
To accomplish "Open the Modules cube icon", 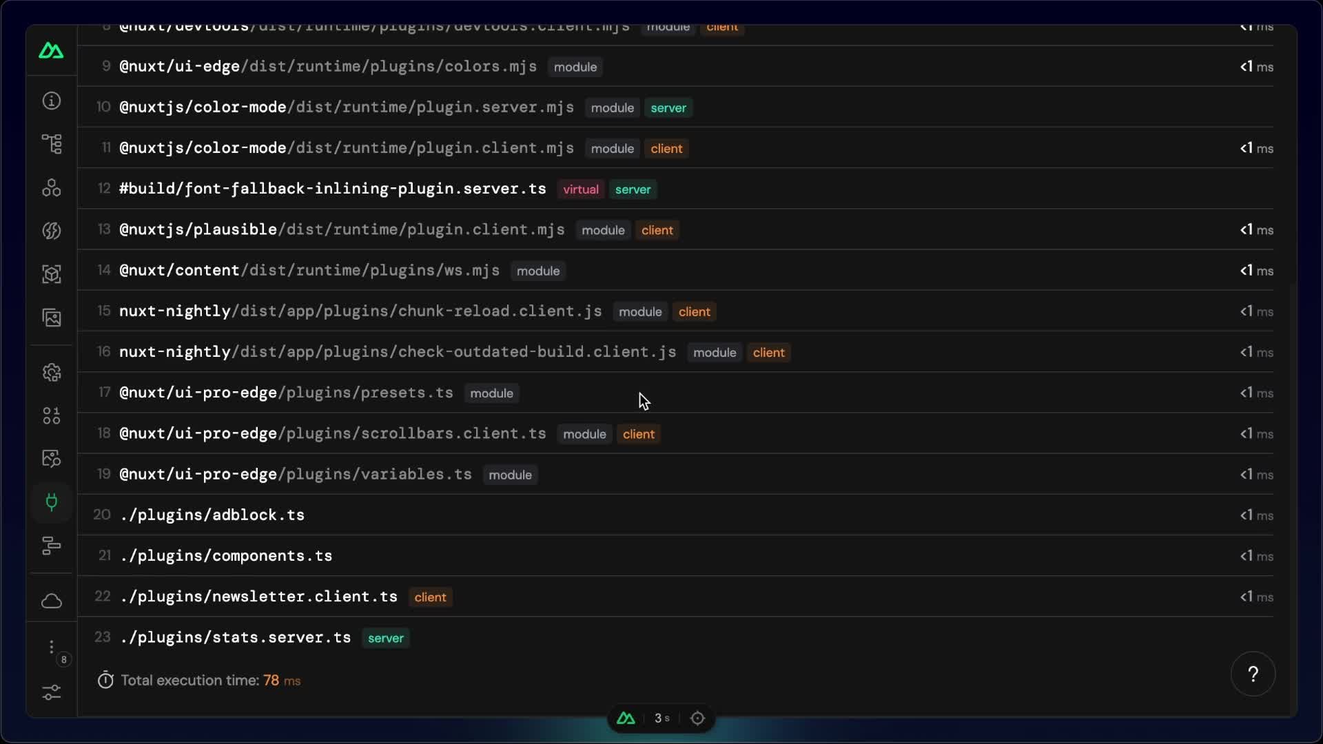I will (52, 274).
